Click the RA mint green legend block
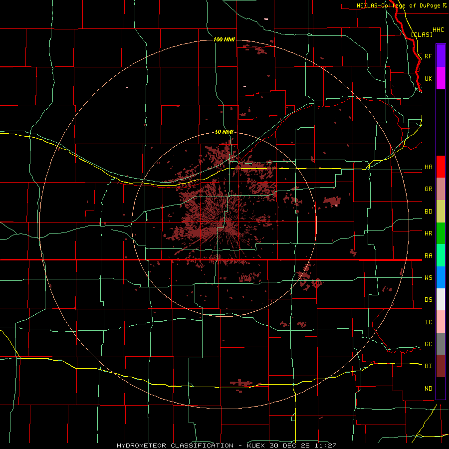This screenshot has height=449, width=449. click(x=441, y=255)
